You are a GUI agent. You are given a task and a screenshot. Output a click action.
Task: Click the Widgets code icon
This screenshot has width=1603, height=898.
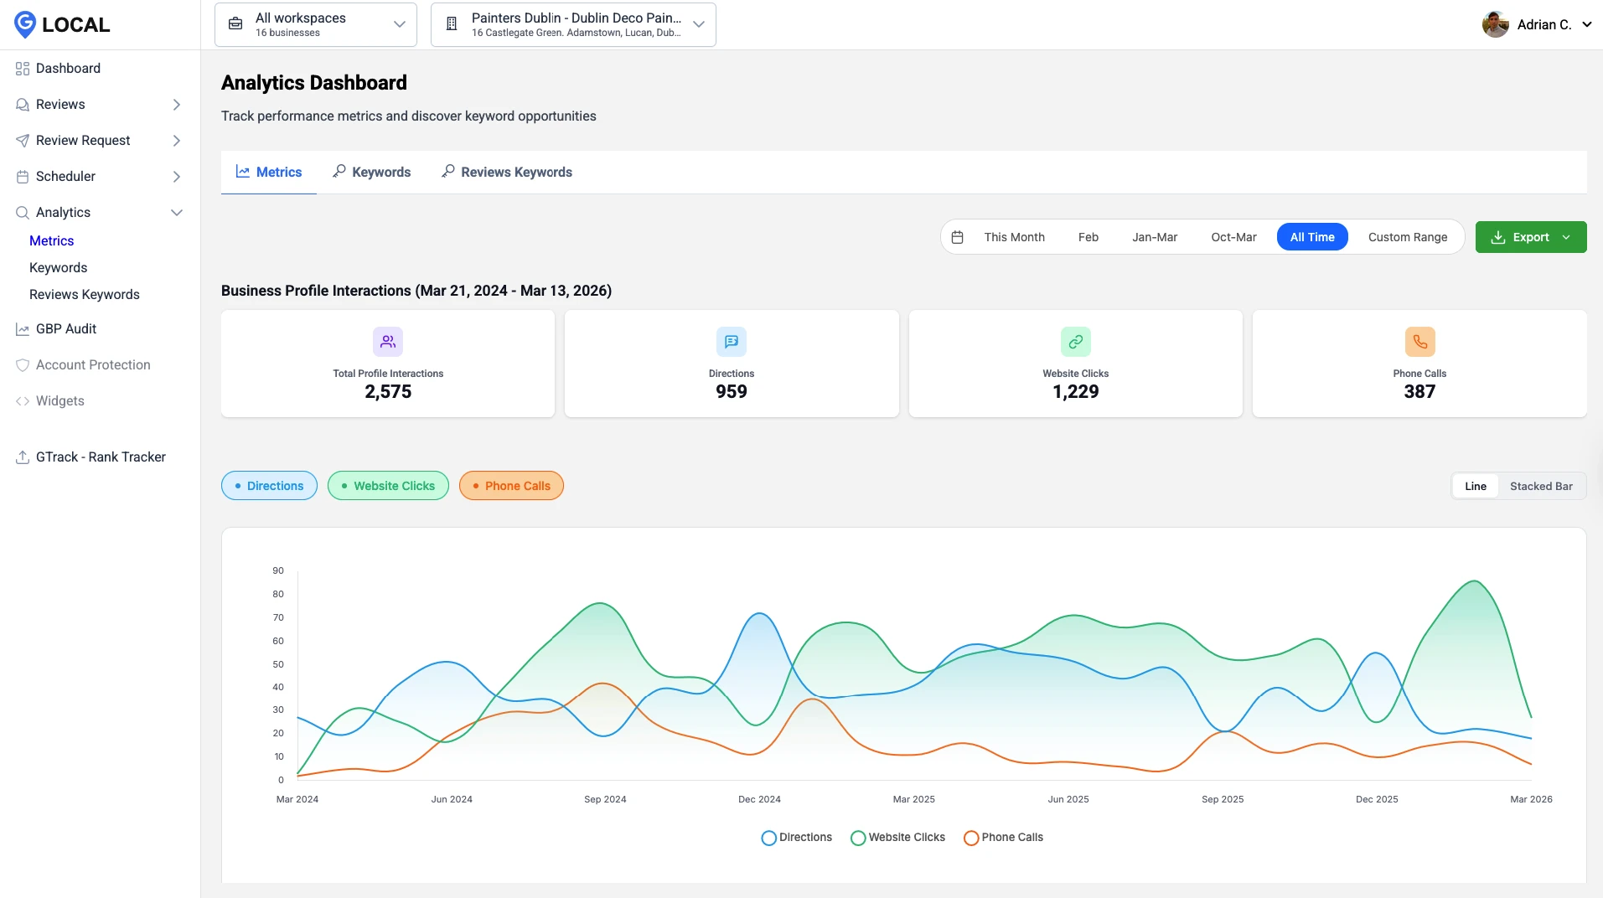tap(23, 400)
